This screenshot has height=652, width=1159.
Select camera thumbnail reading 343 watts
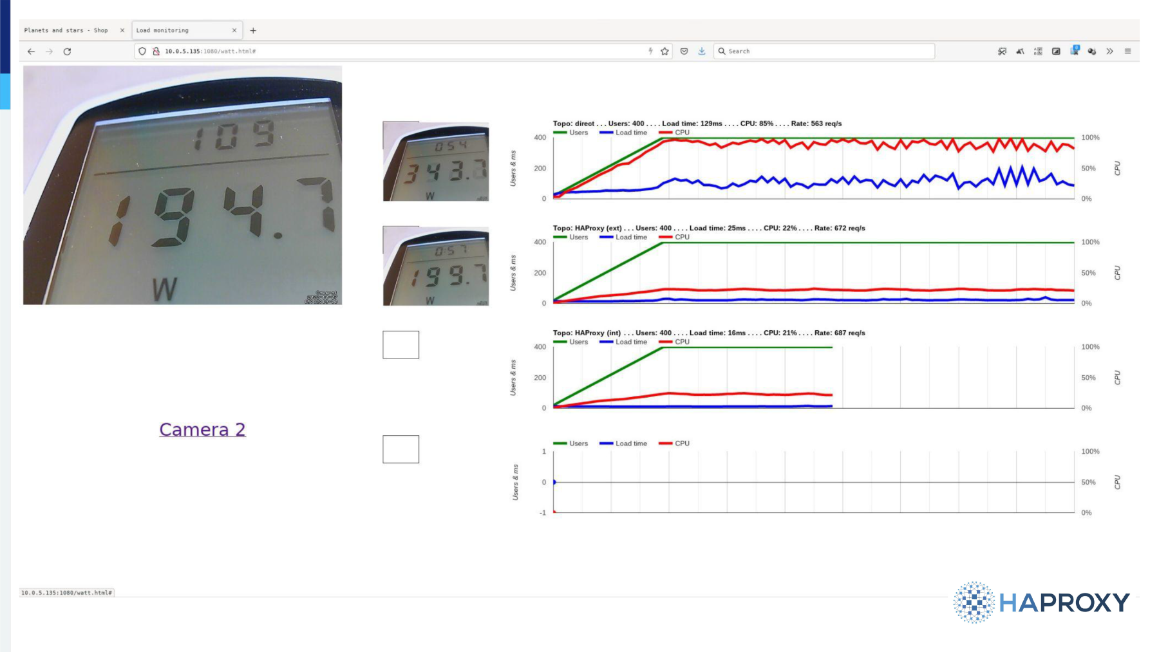[436, 161]
